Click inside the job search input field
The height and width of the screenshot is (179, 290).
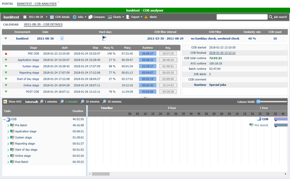point(242,17)
